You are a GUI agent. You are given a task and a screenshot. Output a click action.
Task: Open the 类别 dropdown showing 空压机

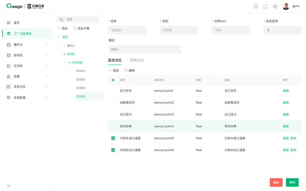179,30
